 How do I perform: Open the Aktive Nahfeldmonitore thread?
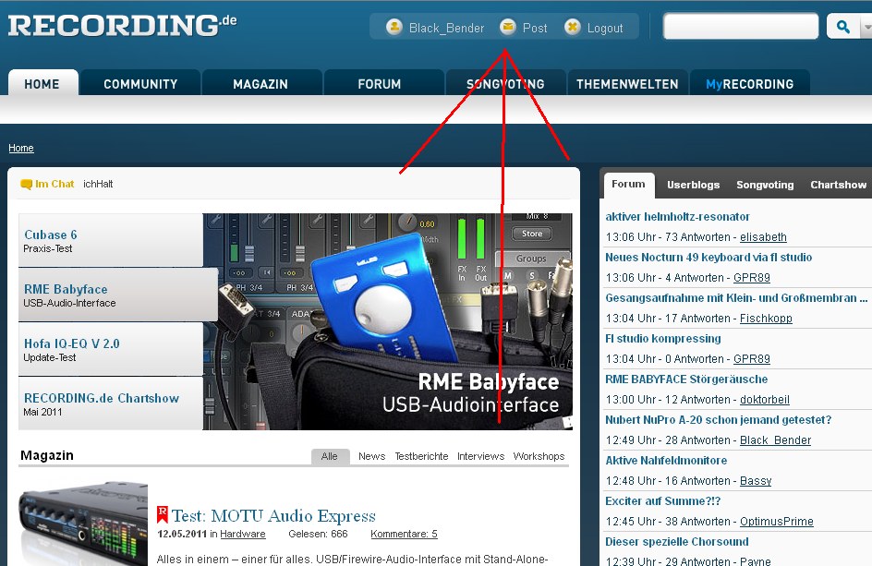(666, 461)
